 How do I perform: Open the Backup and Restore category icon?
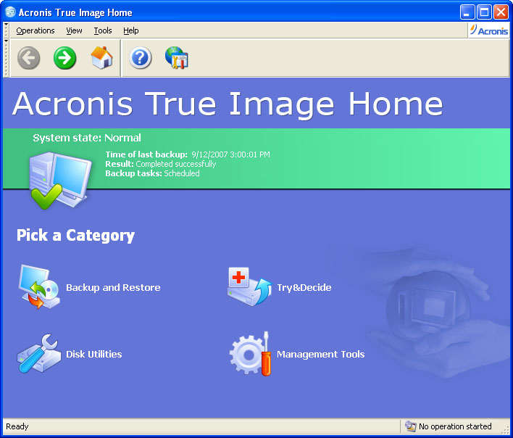[39, 286]
